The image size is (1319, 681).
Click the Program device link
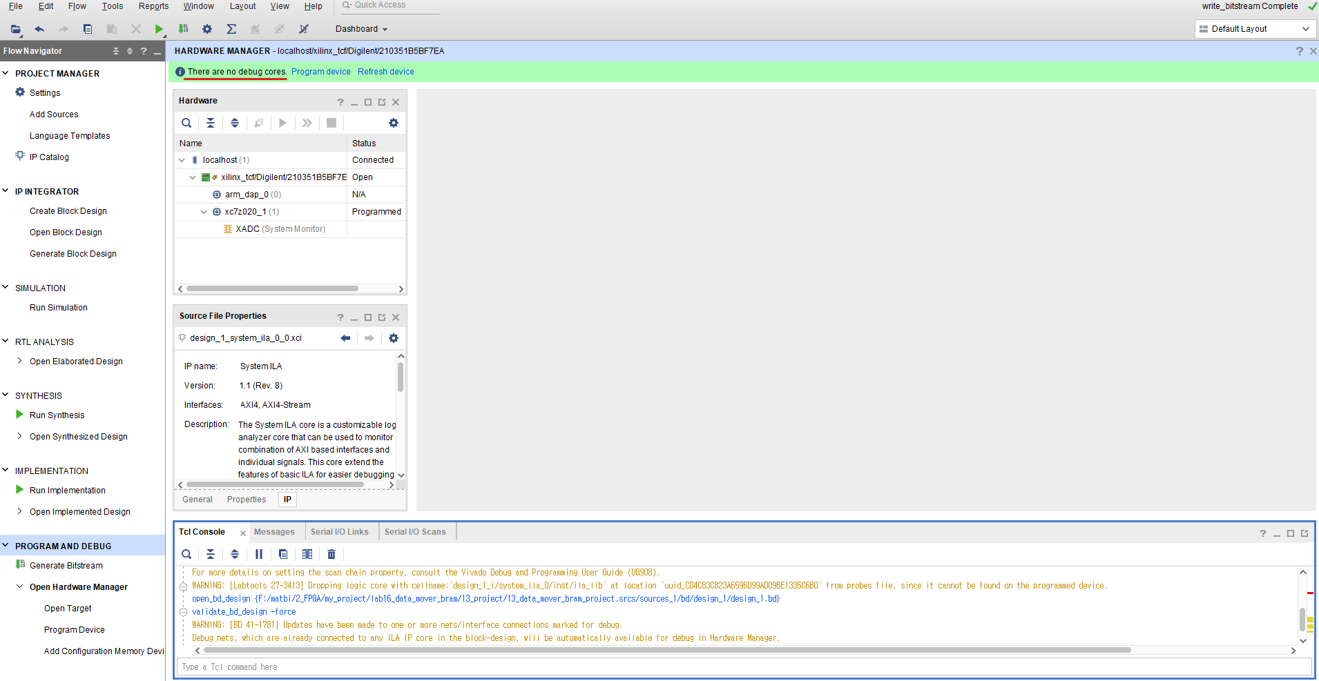[x=321, y=72]
